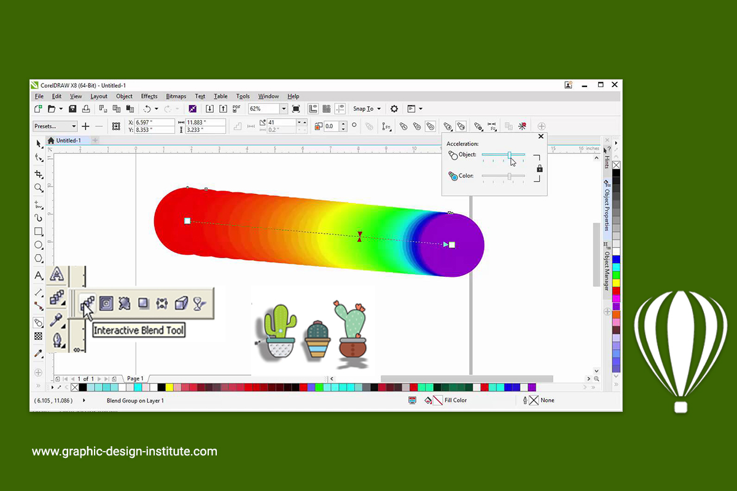Select the Text tool

(x=38, y=275)
